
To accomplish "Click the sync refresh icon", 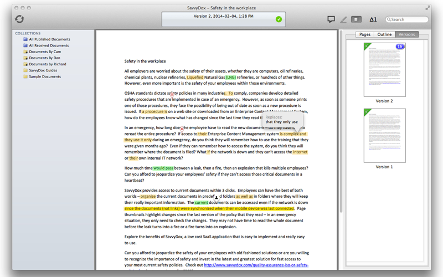I will (19, 19).
